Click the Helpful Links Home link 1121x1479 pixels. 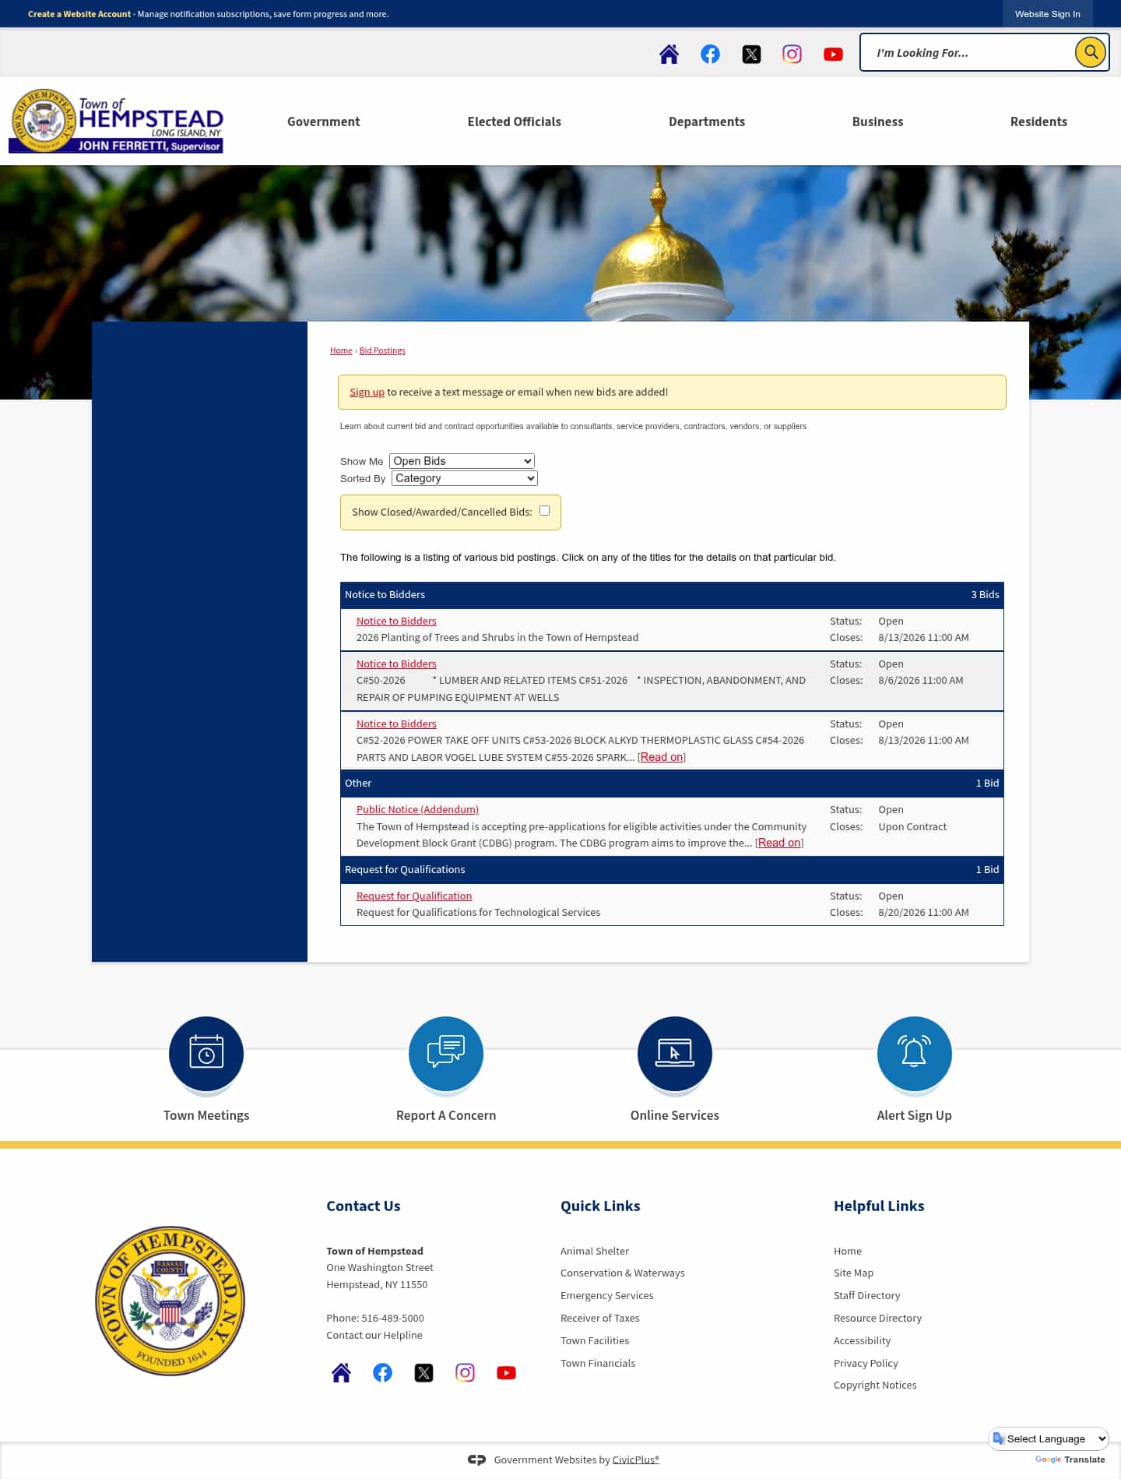pos(848,1251)
